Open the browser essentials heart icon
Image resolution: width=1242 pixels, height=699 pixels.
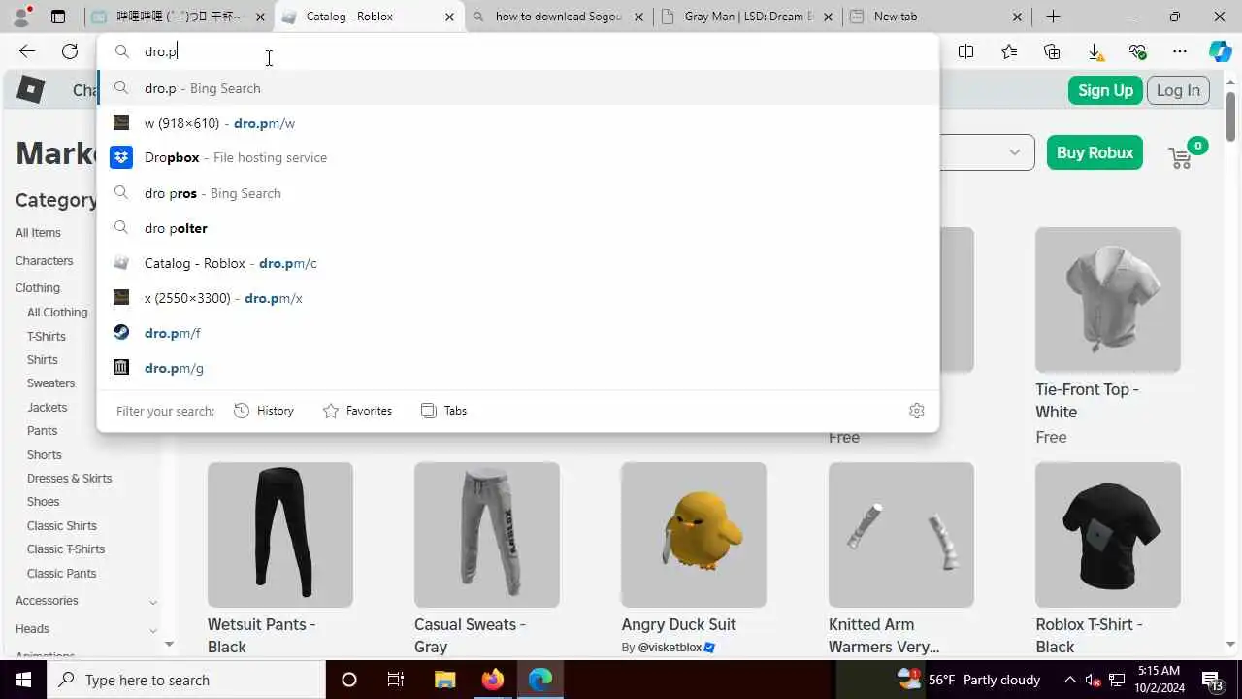(1137, 51)
